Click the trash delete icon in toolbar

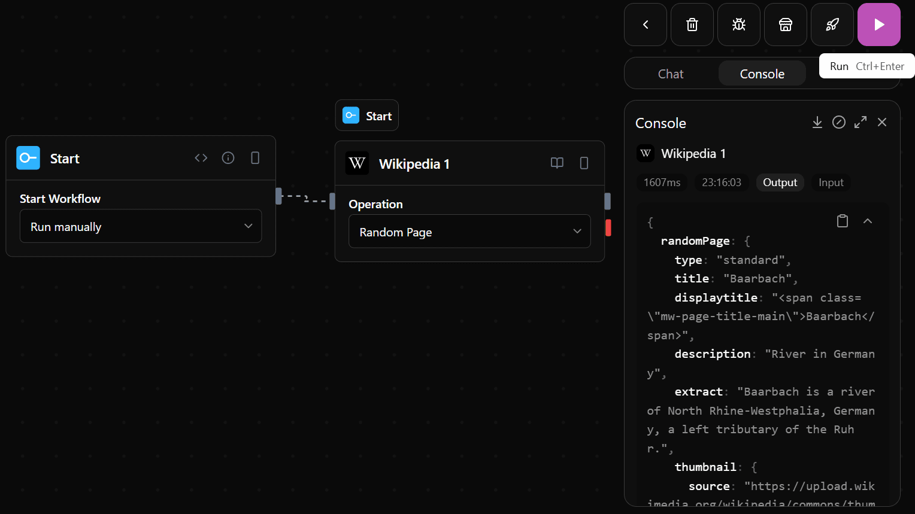(x=692, y=25)
